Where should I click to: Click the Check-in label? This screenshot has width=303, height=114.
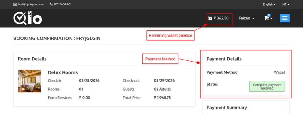55,80
